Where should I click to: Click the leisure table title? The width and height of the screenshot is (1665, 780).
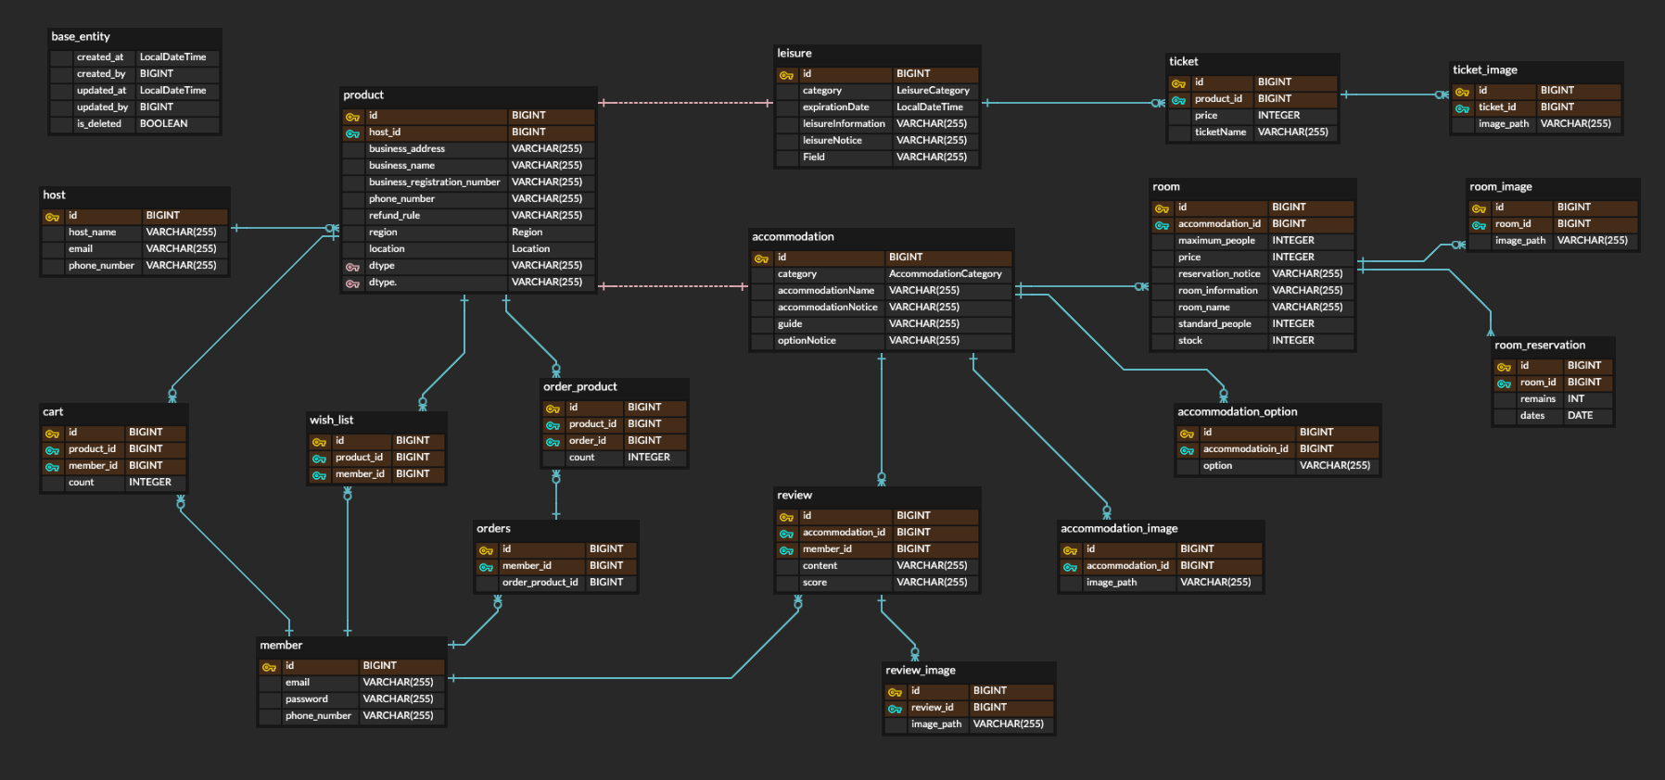794,53
